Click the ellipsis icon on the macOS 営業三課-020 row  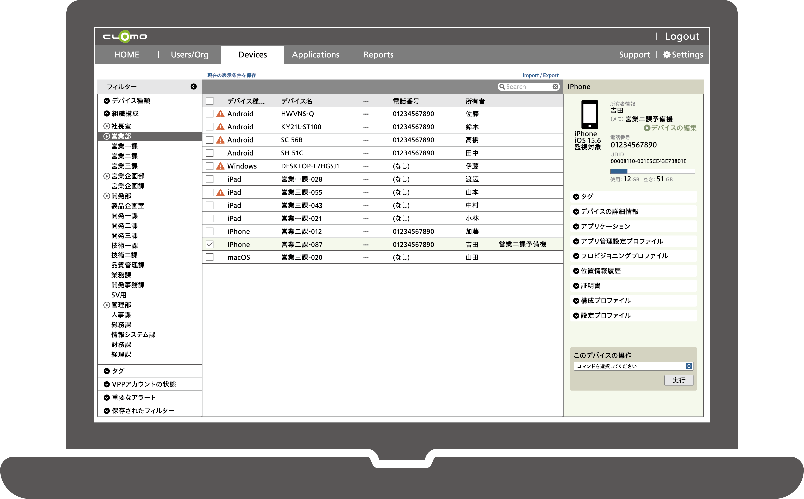pyautogui.click(x=366, y=257)
